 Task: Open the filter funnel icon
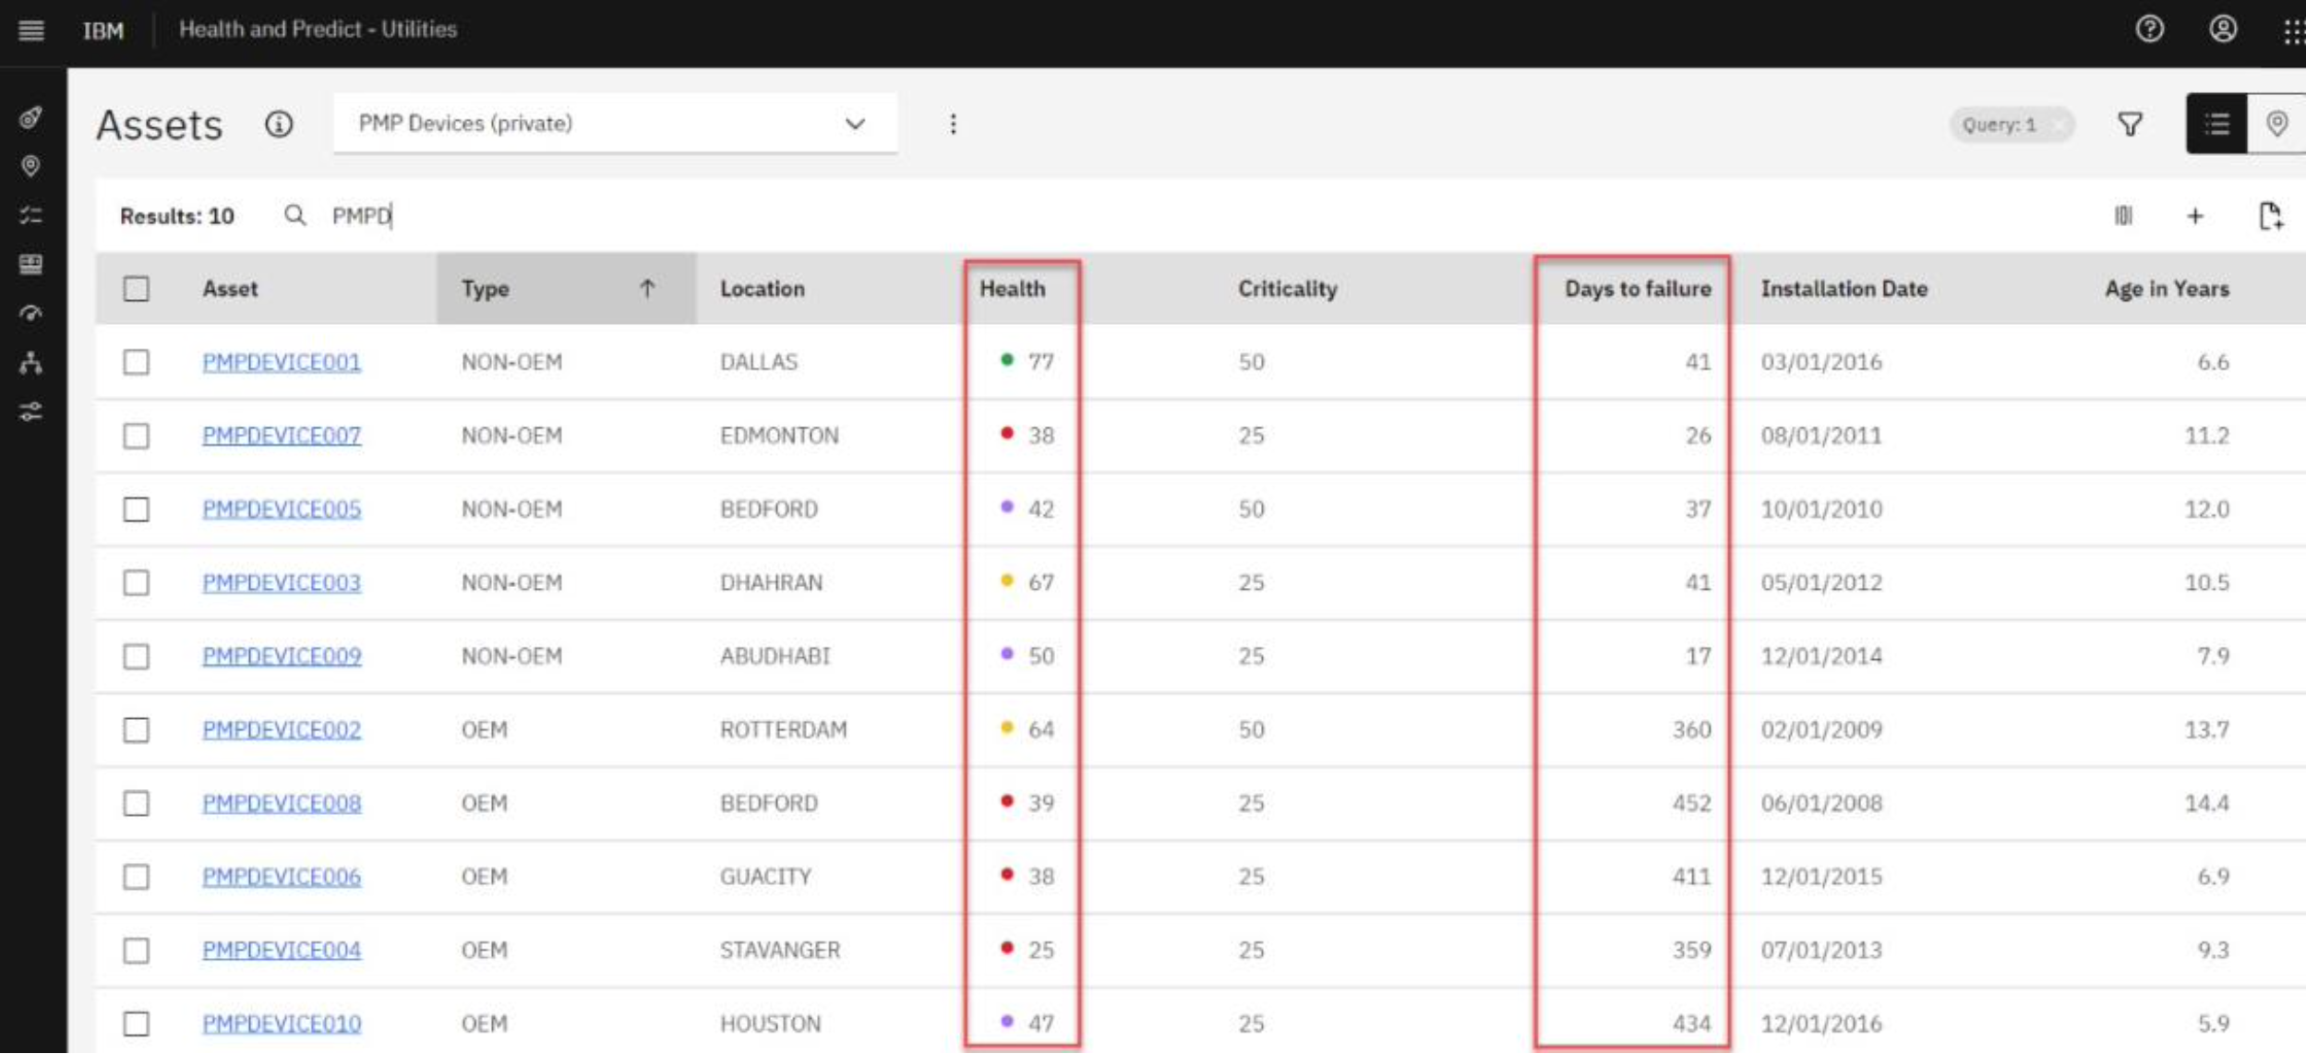[2130, 124]
